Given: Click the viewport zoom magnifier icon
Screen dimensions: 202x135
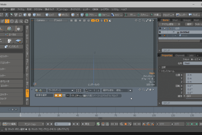Looking at the screenshot, I should (143, 20).
